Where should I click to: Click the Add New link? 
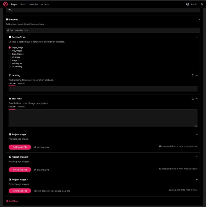tap(12, 201)
